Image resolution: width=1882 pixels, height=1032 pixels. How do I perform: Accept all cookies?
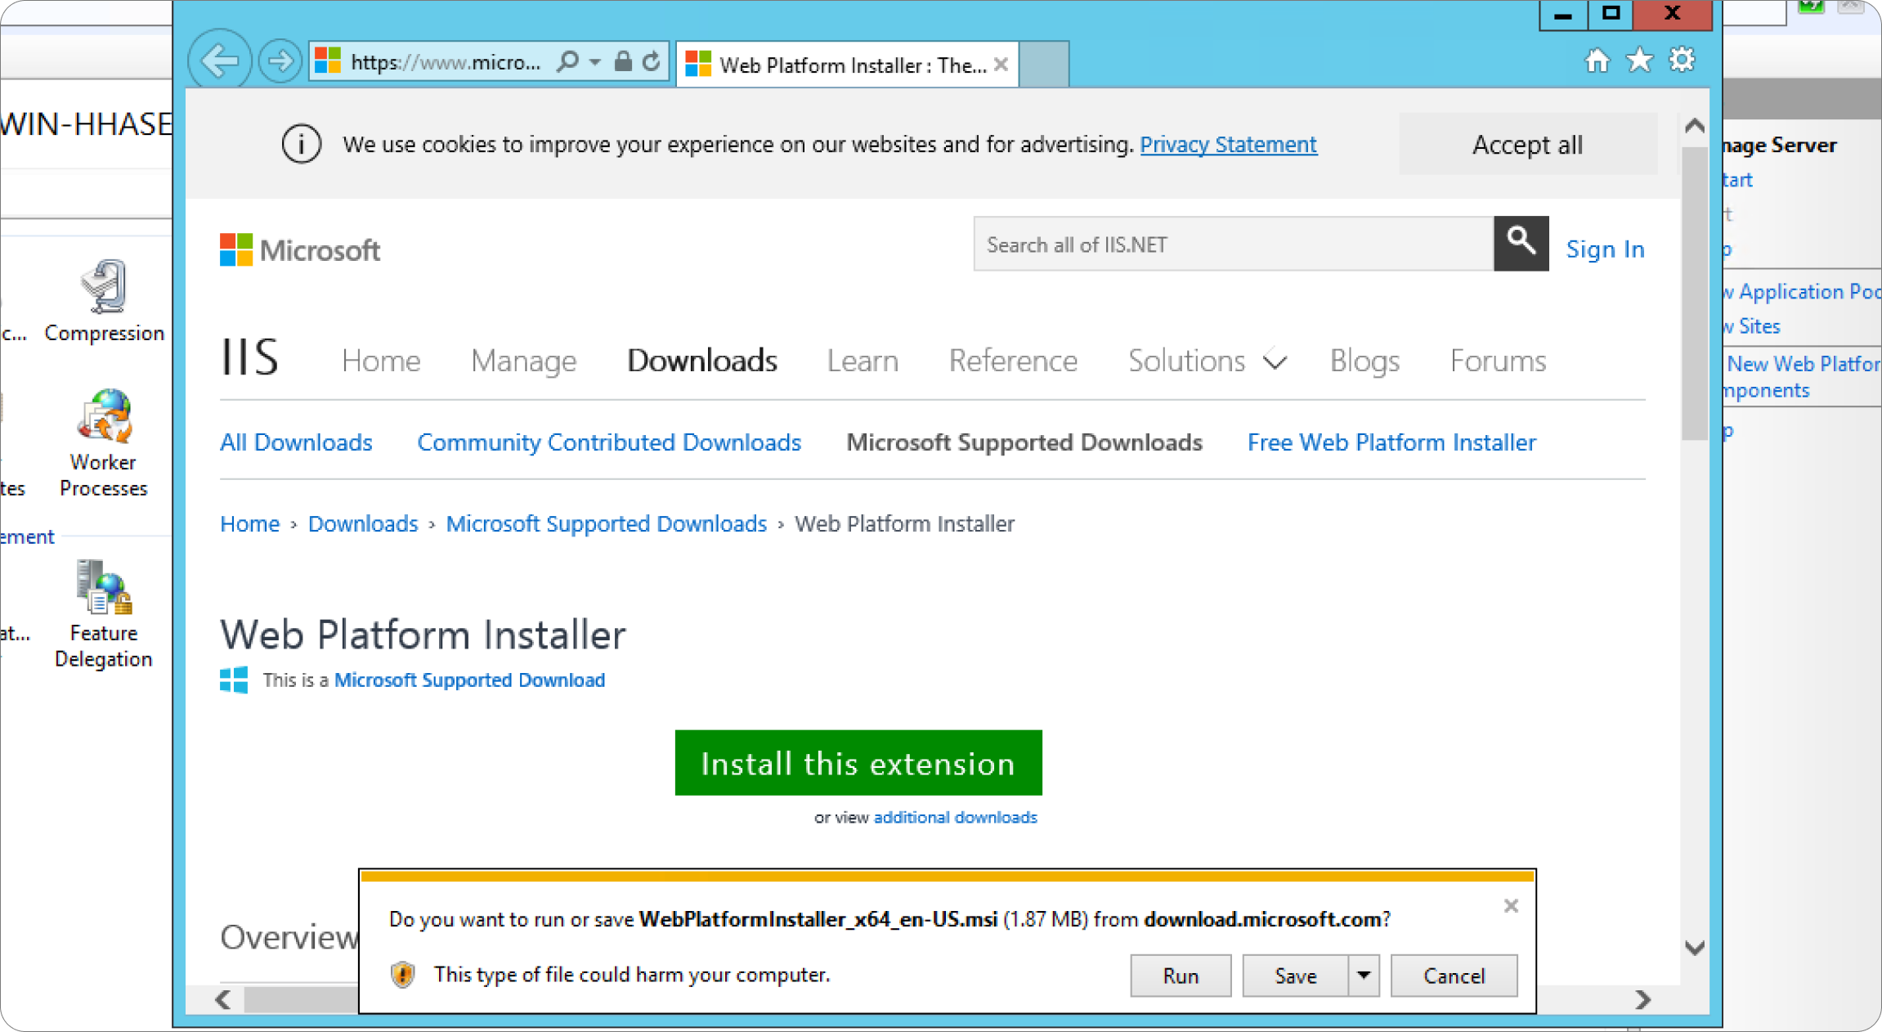(x=1527, y=145)
